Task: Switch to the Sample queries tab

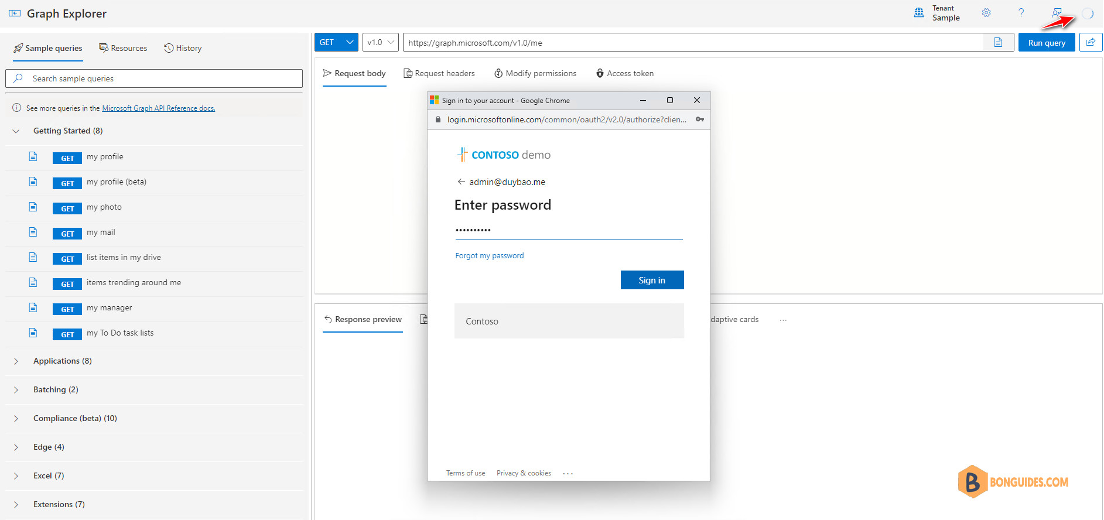Action: (48, 48)
